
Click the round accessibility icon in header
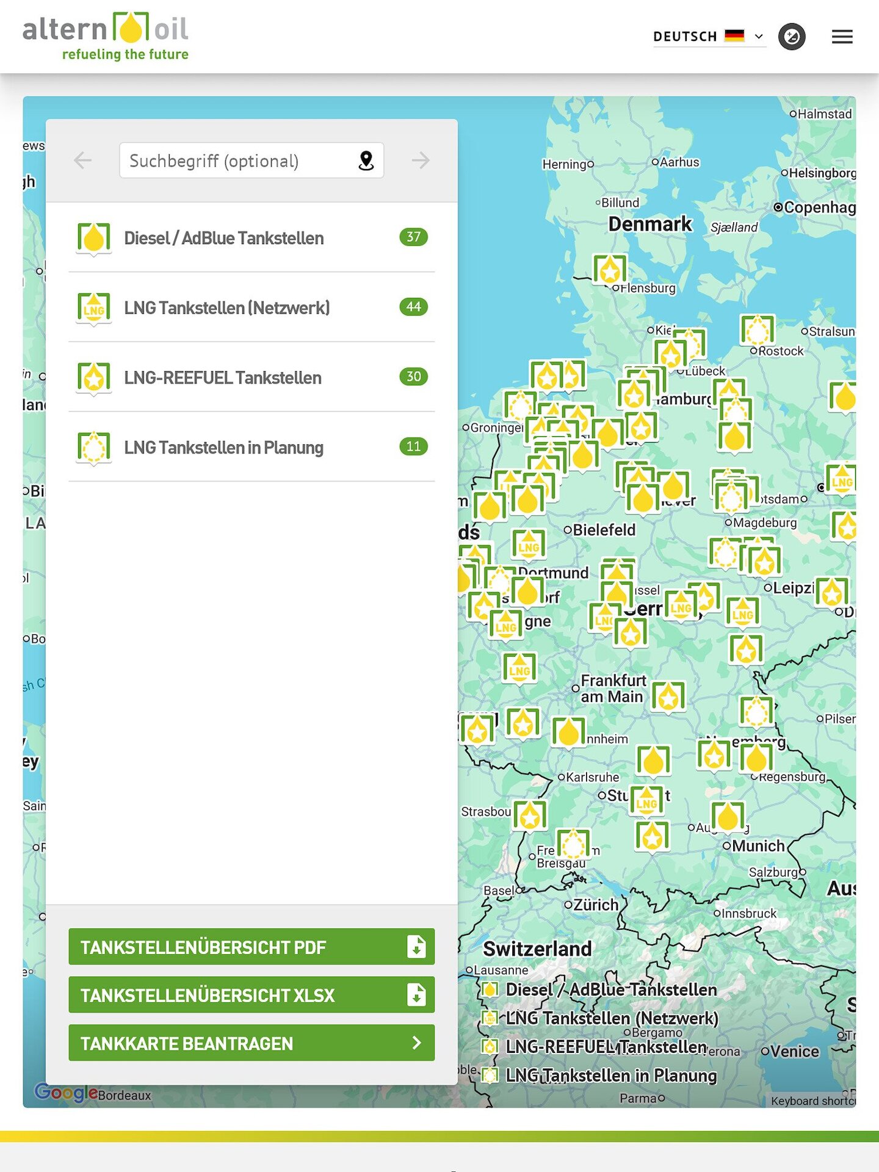(x=792, y=37)
